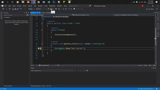Screen dimensions: 160x90
Task: Open Excel from the Windows taskbar
Action: 49,2
